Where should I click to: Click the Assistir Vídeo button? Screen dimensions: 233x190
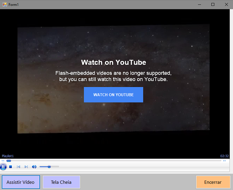pyautogui.click(x=21, y=182)
